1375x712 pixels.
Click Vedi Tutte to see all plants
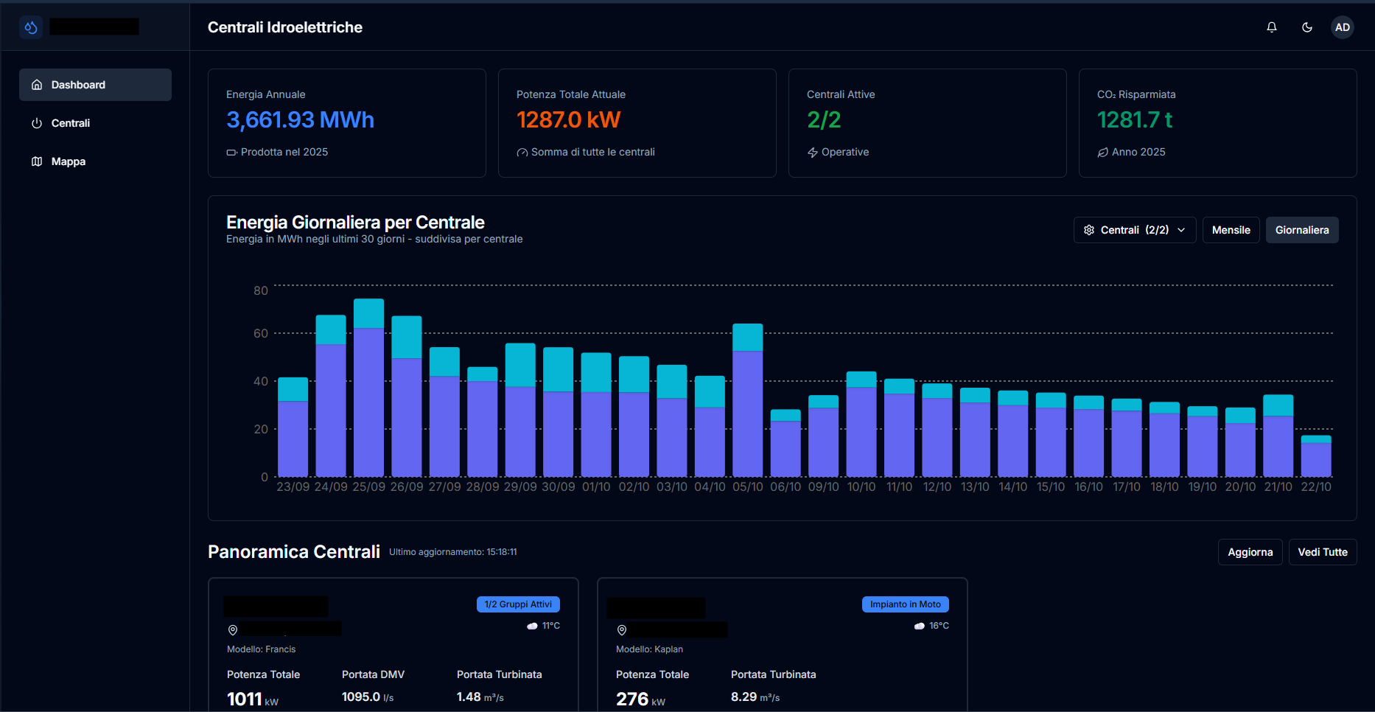(1322, 551)
